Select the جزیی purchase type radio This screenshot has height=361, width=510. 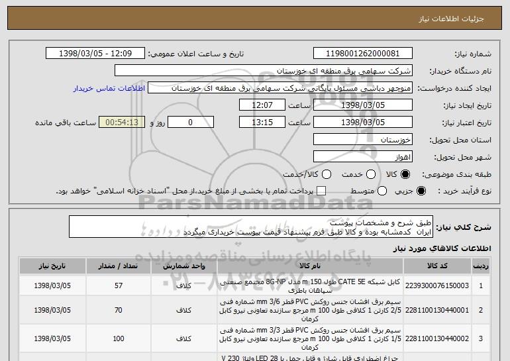click(x=421, y=191)
